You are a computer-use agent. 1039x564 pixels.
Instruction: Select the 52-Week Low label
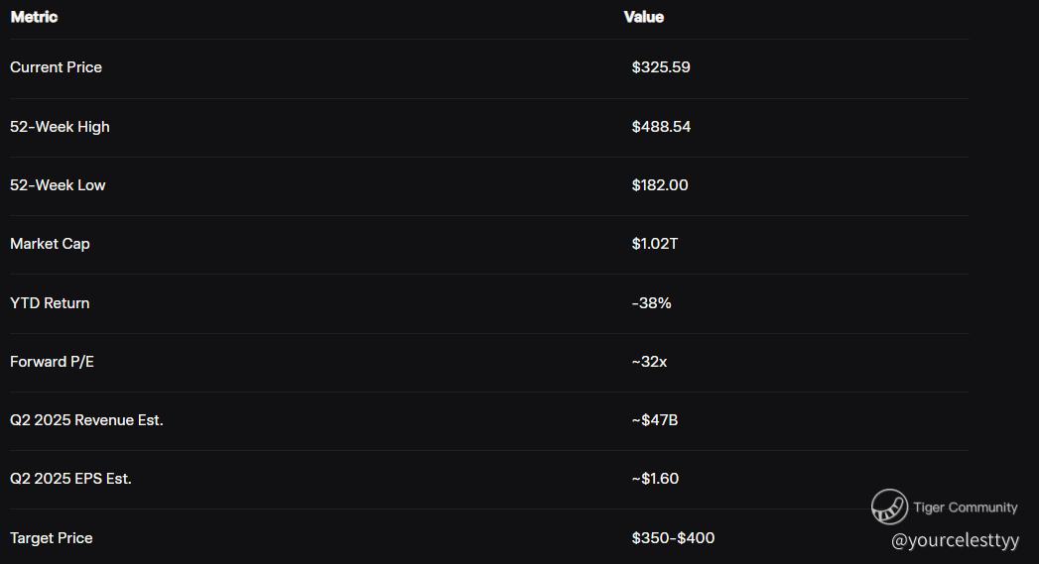coord(58,185)
